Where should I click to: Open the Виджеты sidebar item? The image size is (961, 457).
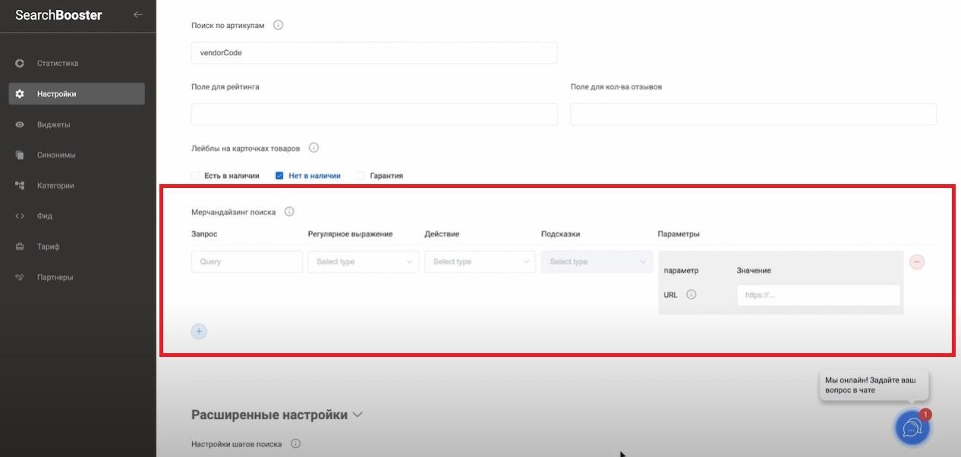pyautogui.click(x=53, y=124)
